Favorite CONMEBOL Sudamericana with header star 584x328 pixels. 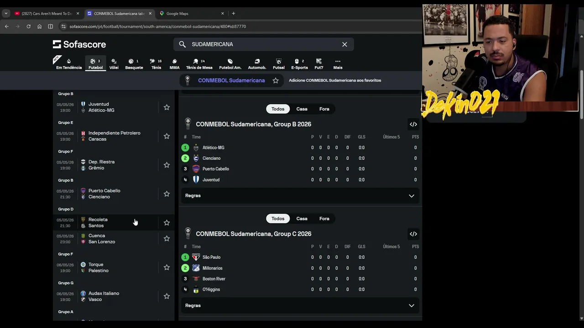point(276,80)
